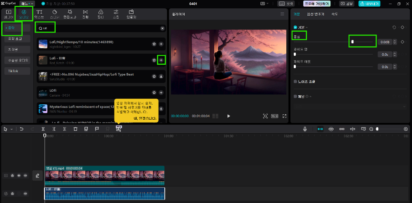This screenshot has height=203, width=412.
Task: Enable the noise reduction checkbox
Action: click(295, 82)
